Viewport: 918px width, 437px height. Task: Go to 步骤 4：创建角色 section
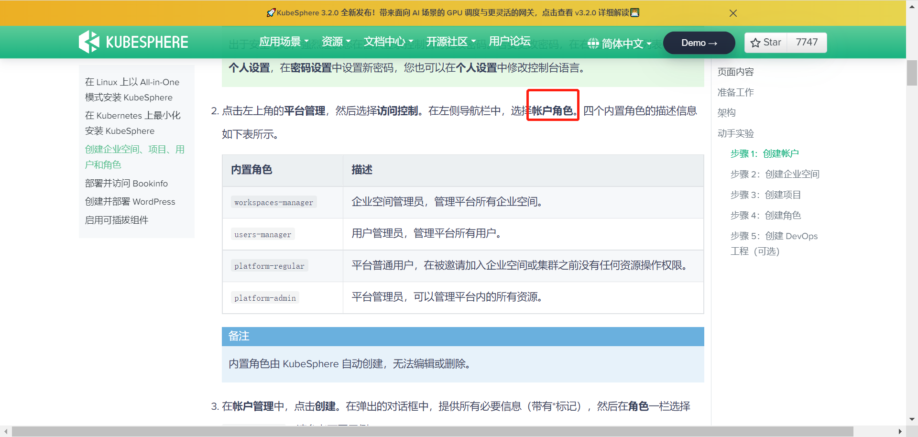765,215
